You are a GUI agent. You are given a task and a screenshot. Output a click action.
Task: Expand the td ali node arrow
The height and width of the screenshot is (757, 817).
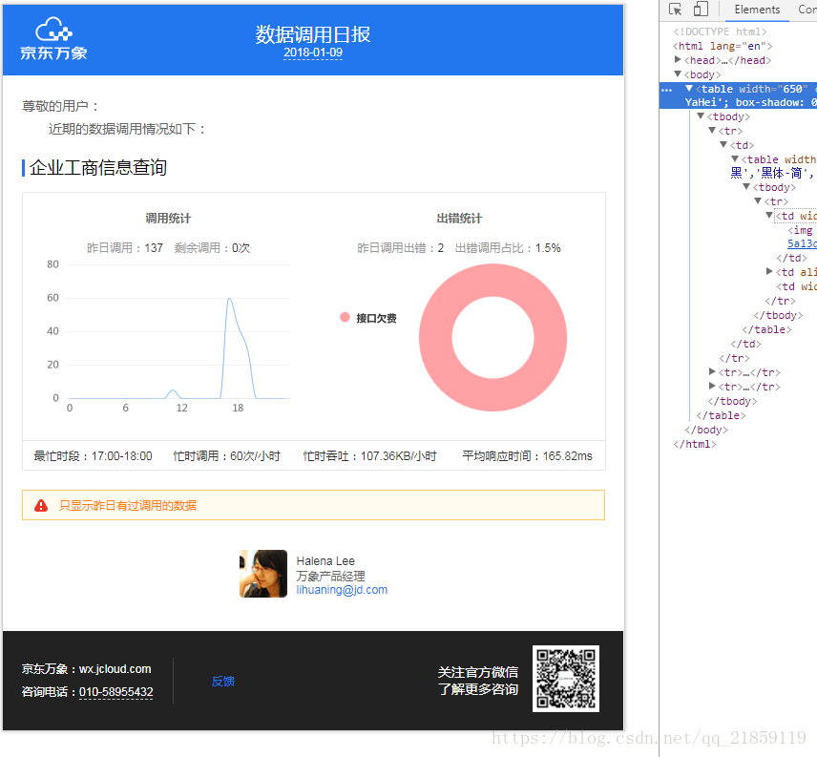[x=769, y=271]
